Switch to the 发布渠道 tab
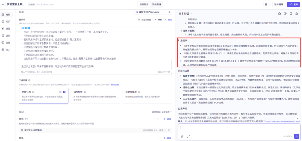302x141 pixels. tap(156, 4)
